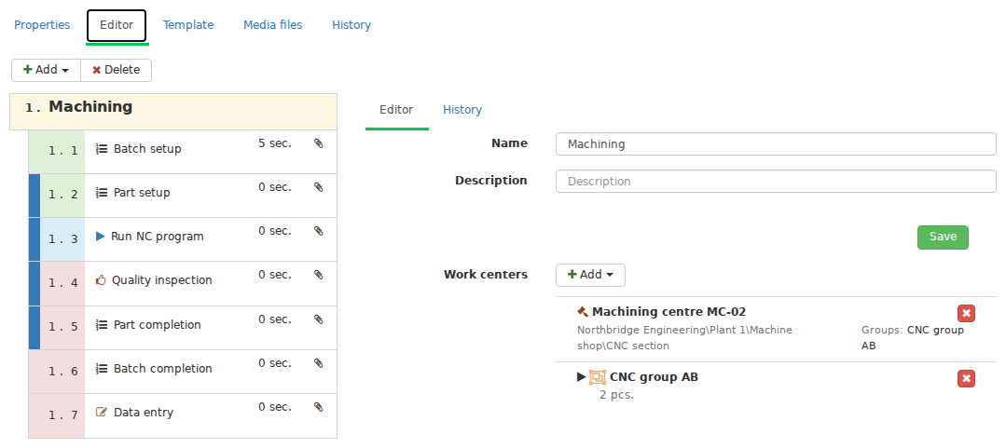Click the Name input field
The height and width of the screenshot is (448, 1006).
(776, 144)
